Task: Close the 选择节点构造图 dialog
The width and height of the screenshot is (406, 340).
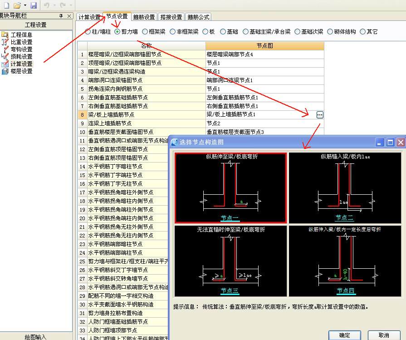Action: coord(401,142)
